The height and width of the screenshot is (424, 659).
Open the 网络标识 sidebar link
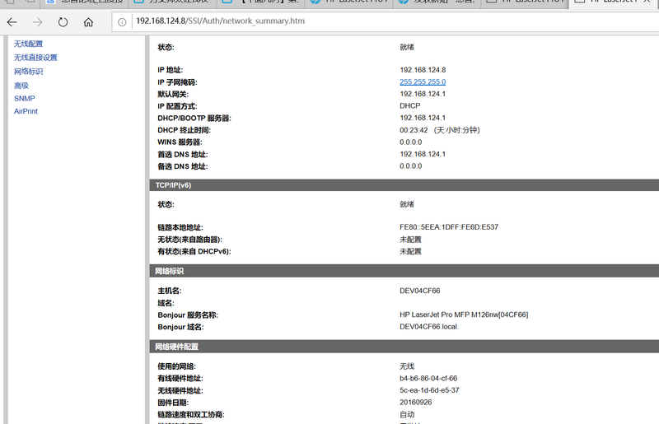click(28, 72)
